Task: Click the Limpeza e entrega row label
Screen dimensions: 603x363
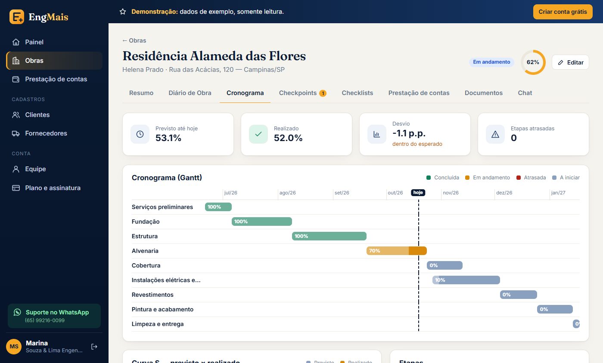Action: (158, 324)
